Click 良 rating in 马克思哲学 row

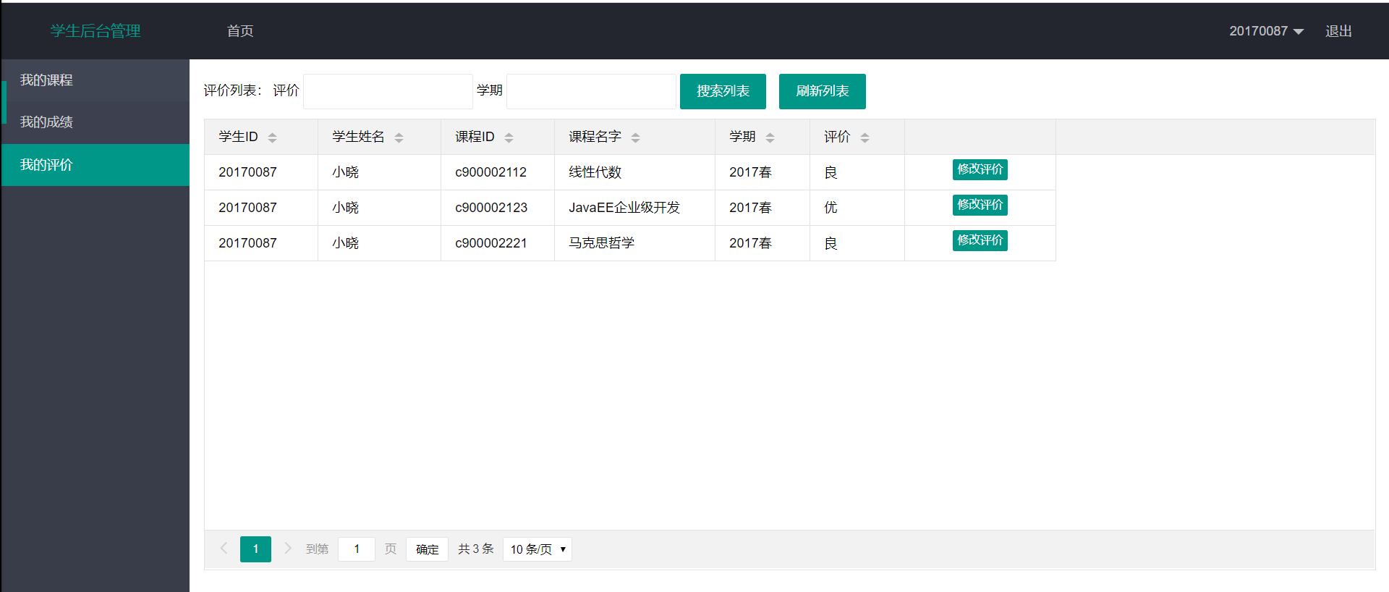[857, 243]
